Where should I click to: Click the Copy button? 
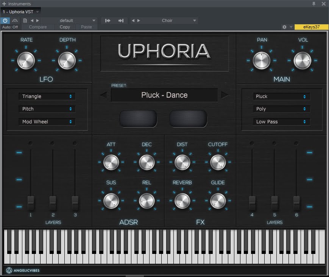[65, 27]
